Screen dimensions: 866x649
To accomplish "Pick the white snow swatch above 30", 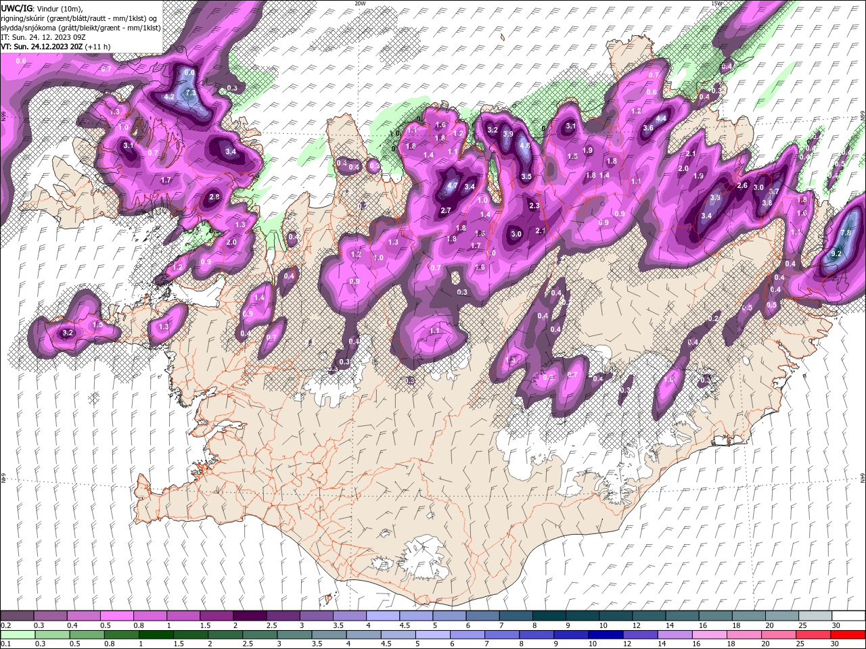I will click(848, 616).
